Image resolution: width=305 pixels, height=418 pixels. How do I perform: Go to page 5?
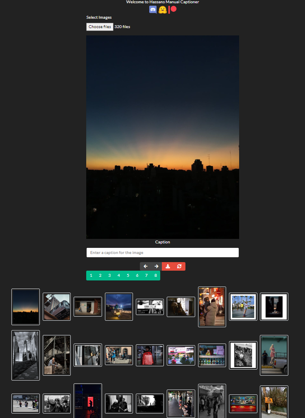point(128,276)
